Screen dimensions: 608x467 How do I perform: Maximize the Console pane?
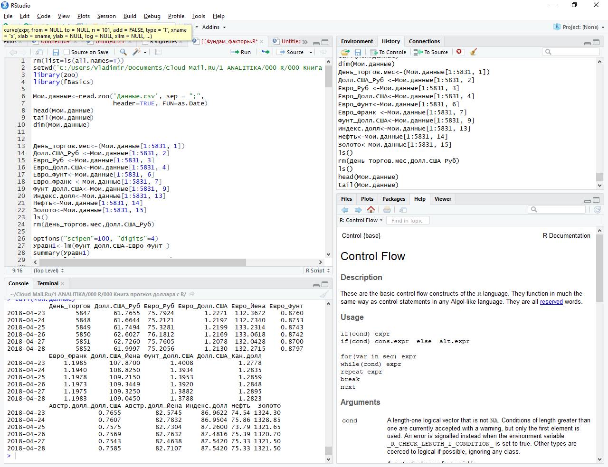325,284
